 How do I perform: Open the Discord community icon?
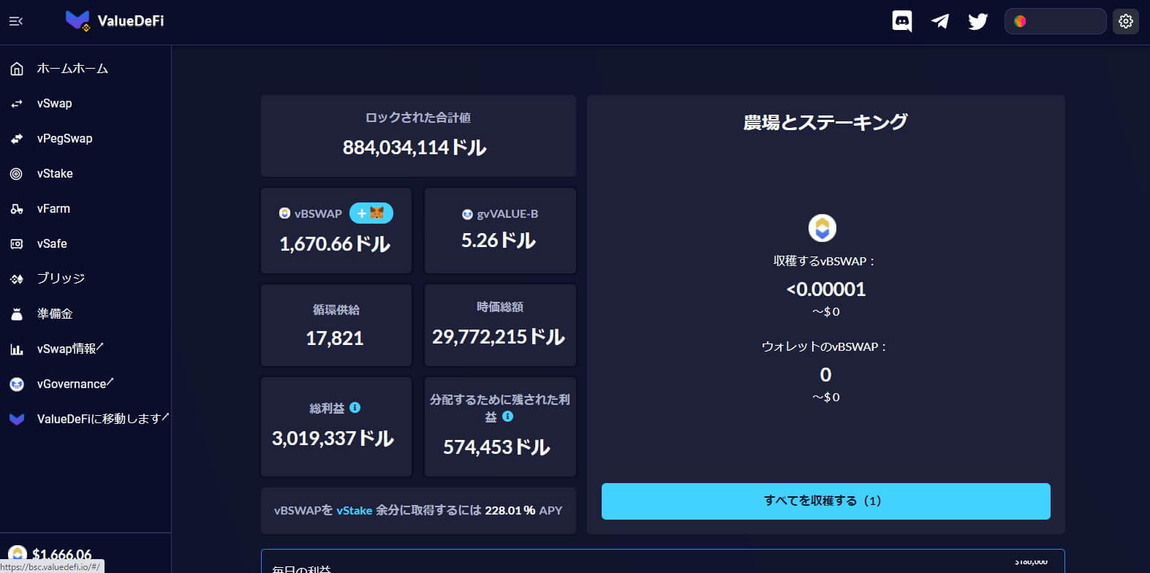(x=902, y=21)
